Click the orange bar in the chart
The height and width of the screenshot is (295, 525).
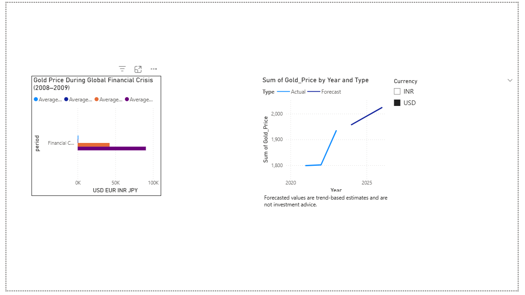tap(94, 145)
